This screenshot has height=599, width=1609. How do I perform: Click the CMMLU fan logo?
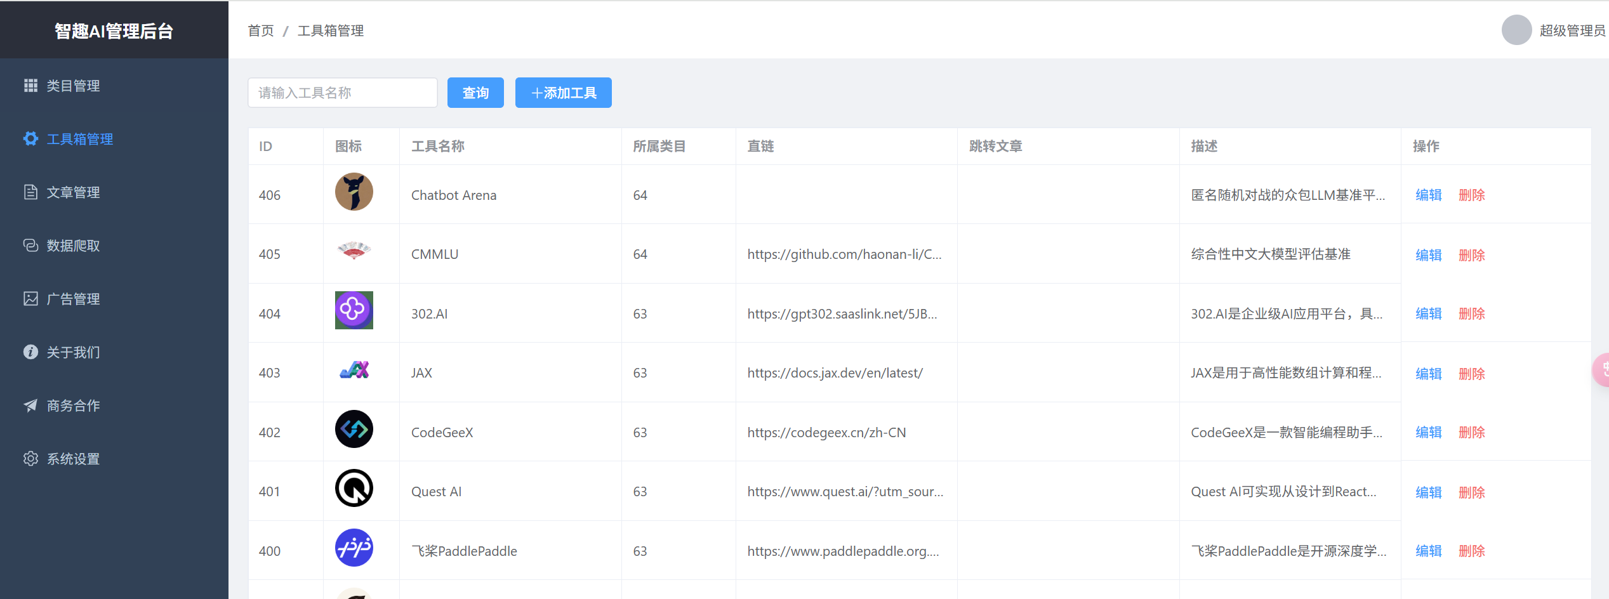click(354, 251)
